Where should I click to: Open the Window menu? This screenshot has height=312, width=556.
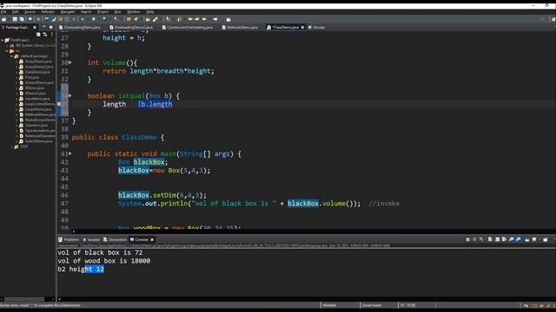pyautogui.click(x=133, y=11)
